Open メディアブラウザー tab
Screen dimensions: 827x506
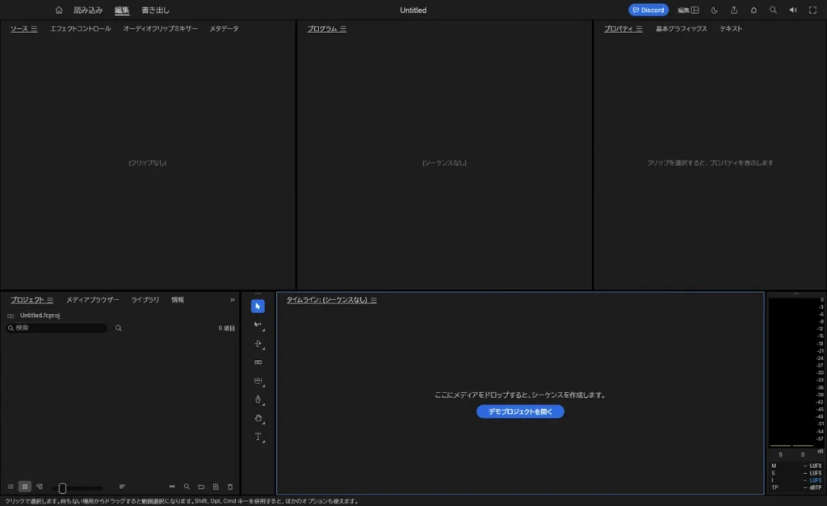point(92,299)
